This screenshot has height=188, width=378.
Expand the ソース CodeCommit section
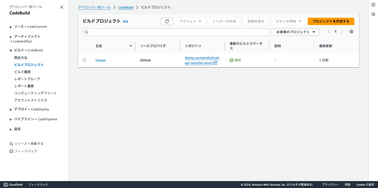pyautogui.click(x=11, y=27)
